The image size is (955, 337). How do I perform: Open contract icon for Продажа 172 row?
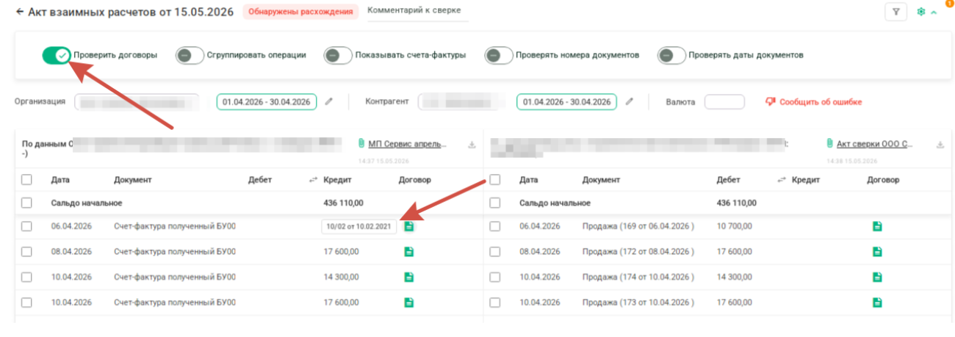pos(876,251)
